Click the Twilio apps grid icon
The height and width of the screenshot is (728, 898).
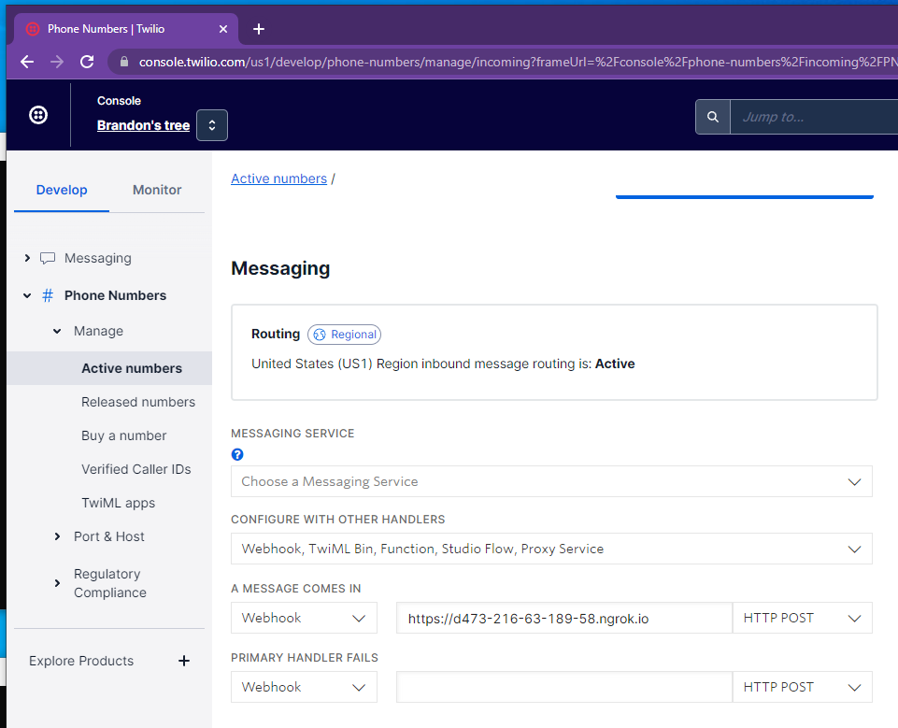tap(37, 114)
